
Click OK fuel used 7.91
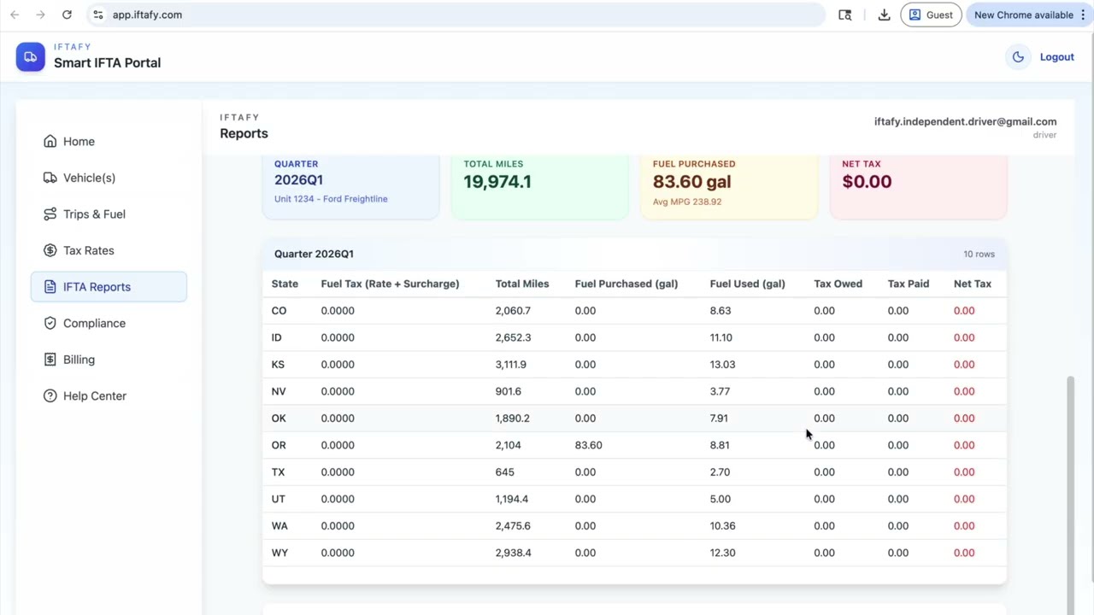coord(718,419)
